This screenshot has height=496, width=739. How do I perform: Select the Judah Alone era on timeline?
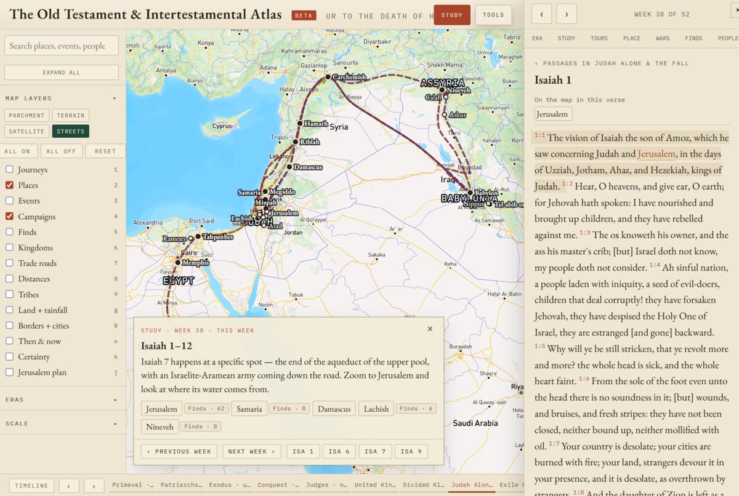tap(472, 485)
